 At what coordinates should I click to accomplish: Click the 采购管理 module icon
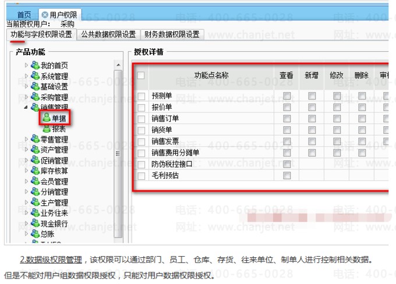tap(35, 97)
